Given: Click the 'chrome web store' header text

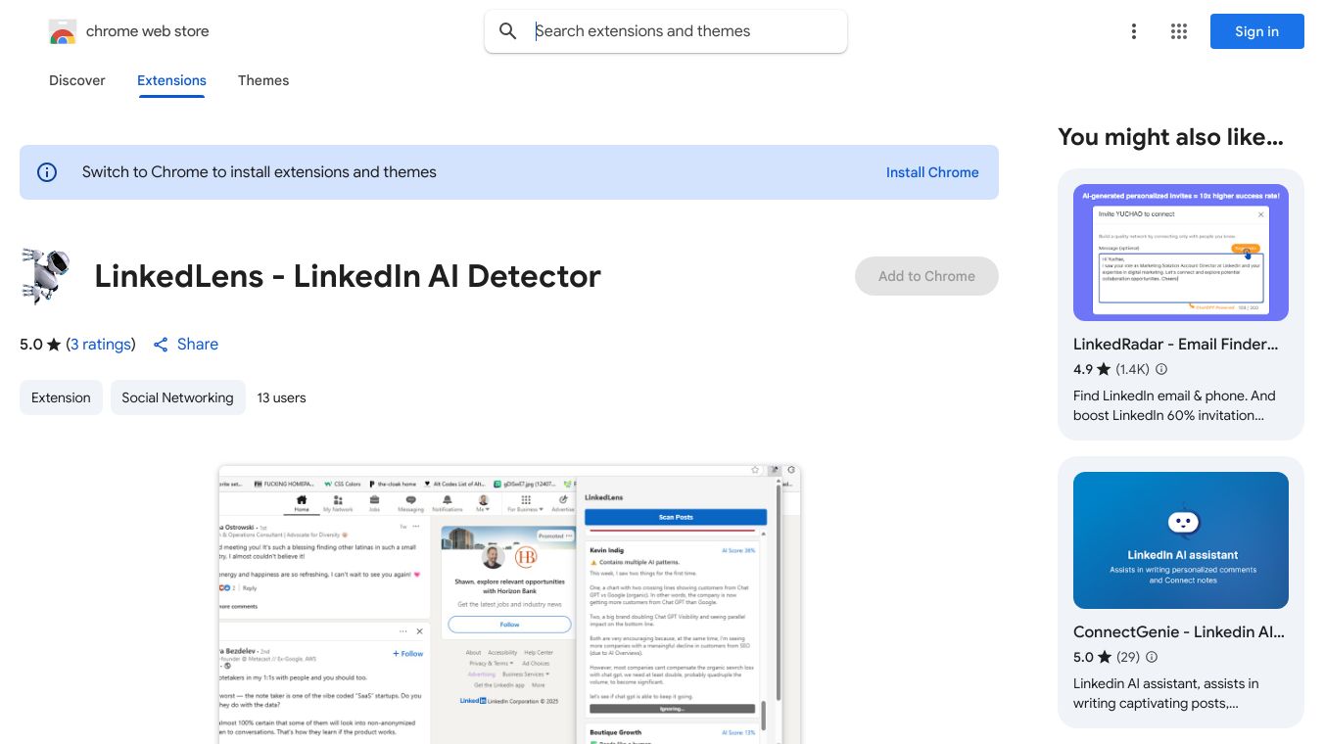Looking at the screenshot, I should [x=148, y=31].
